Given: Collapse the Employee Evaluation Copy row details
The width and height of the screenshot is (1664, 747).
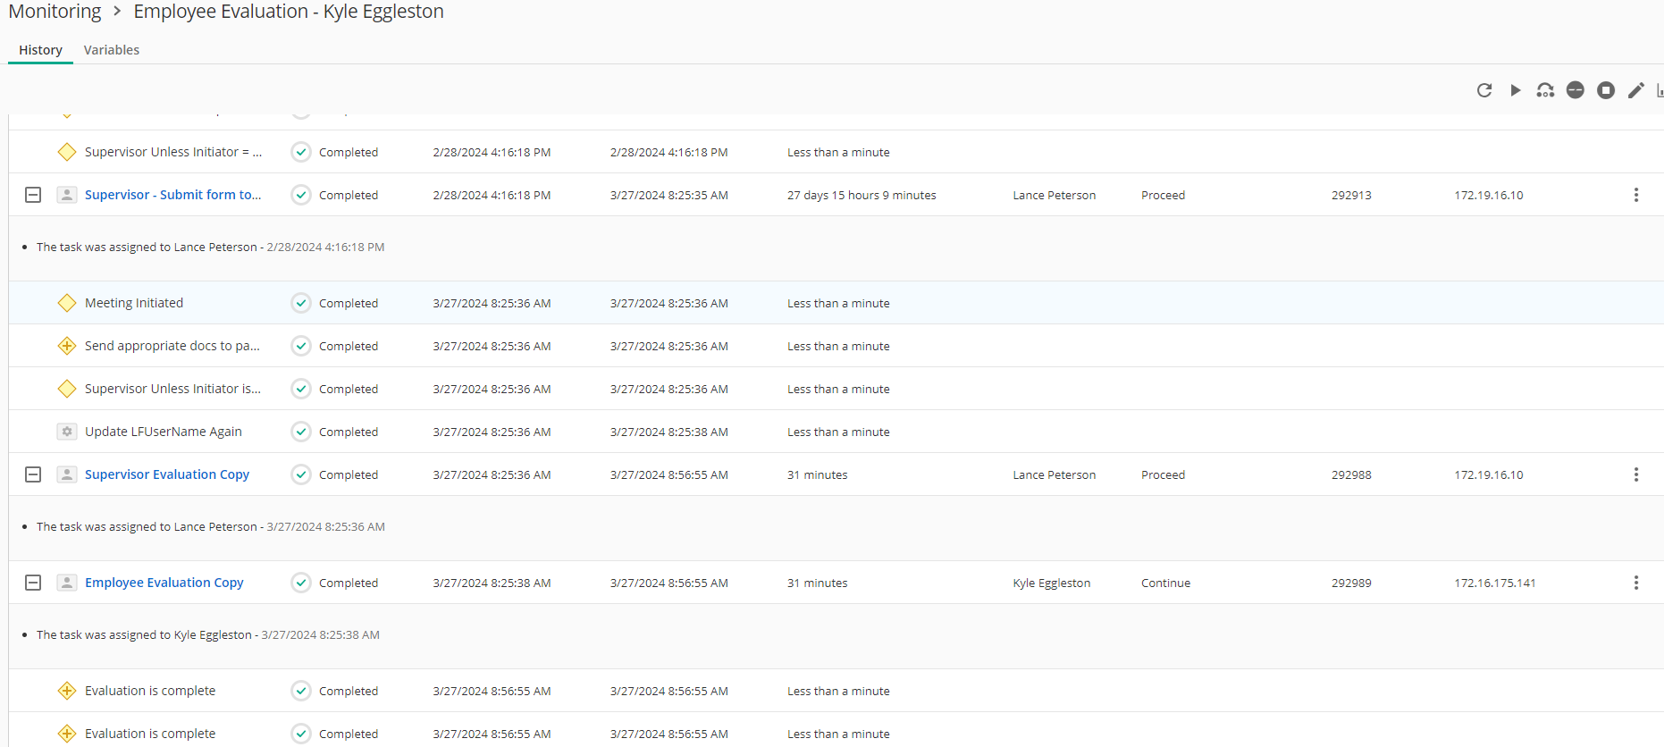Looking at the screenshot, I should click(x=33, y=583).
